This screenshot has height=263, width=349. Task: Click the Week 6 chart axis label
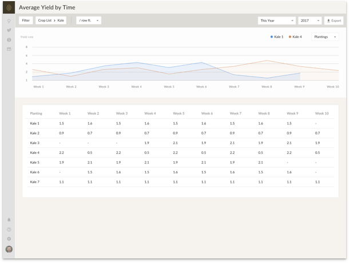pos(201,87)
